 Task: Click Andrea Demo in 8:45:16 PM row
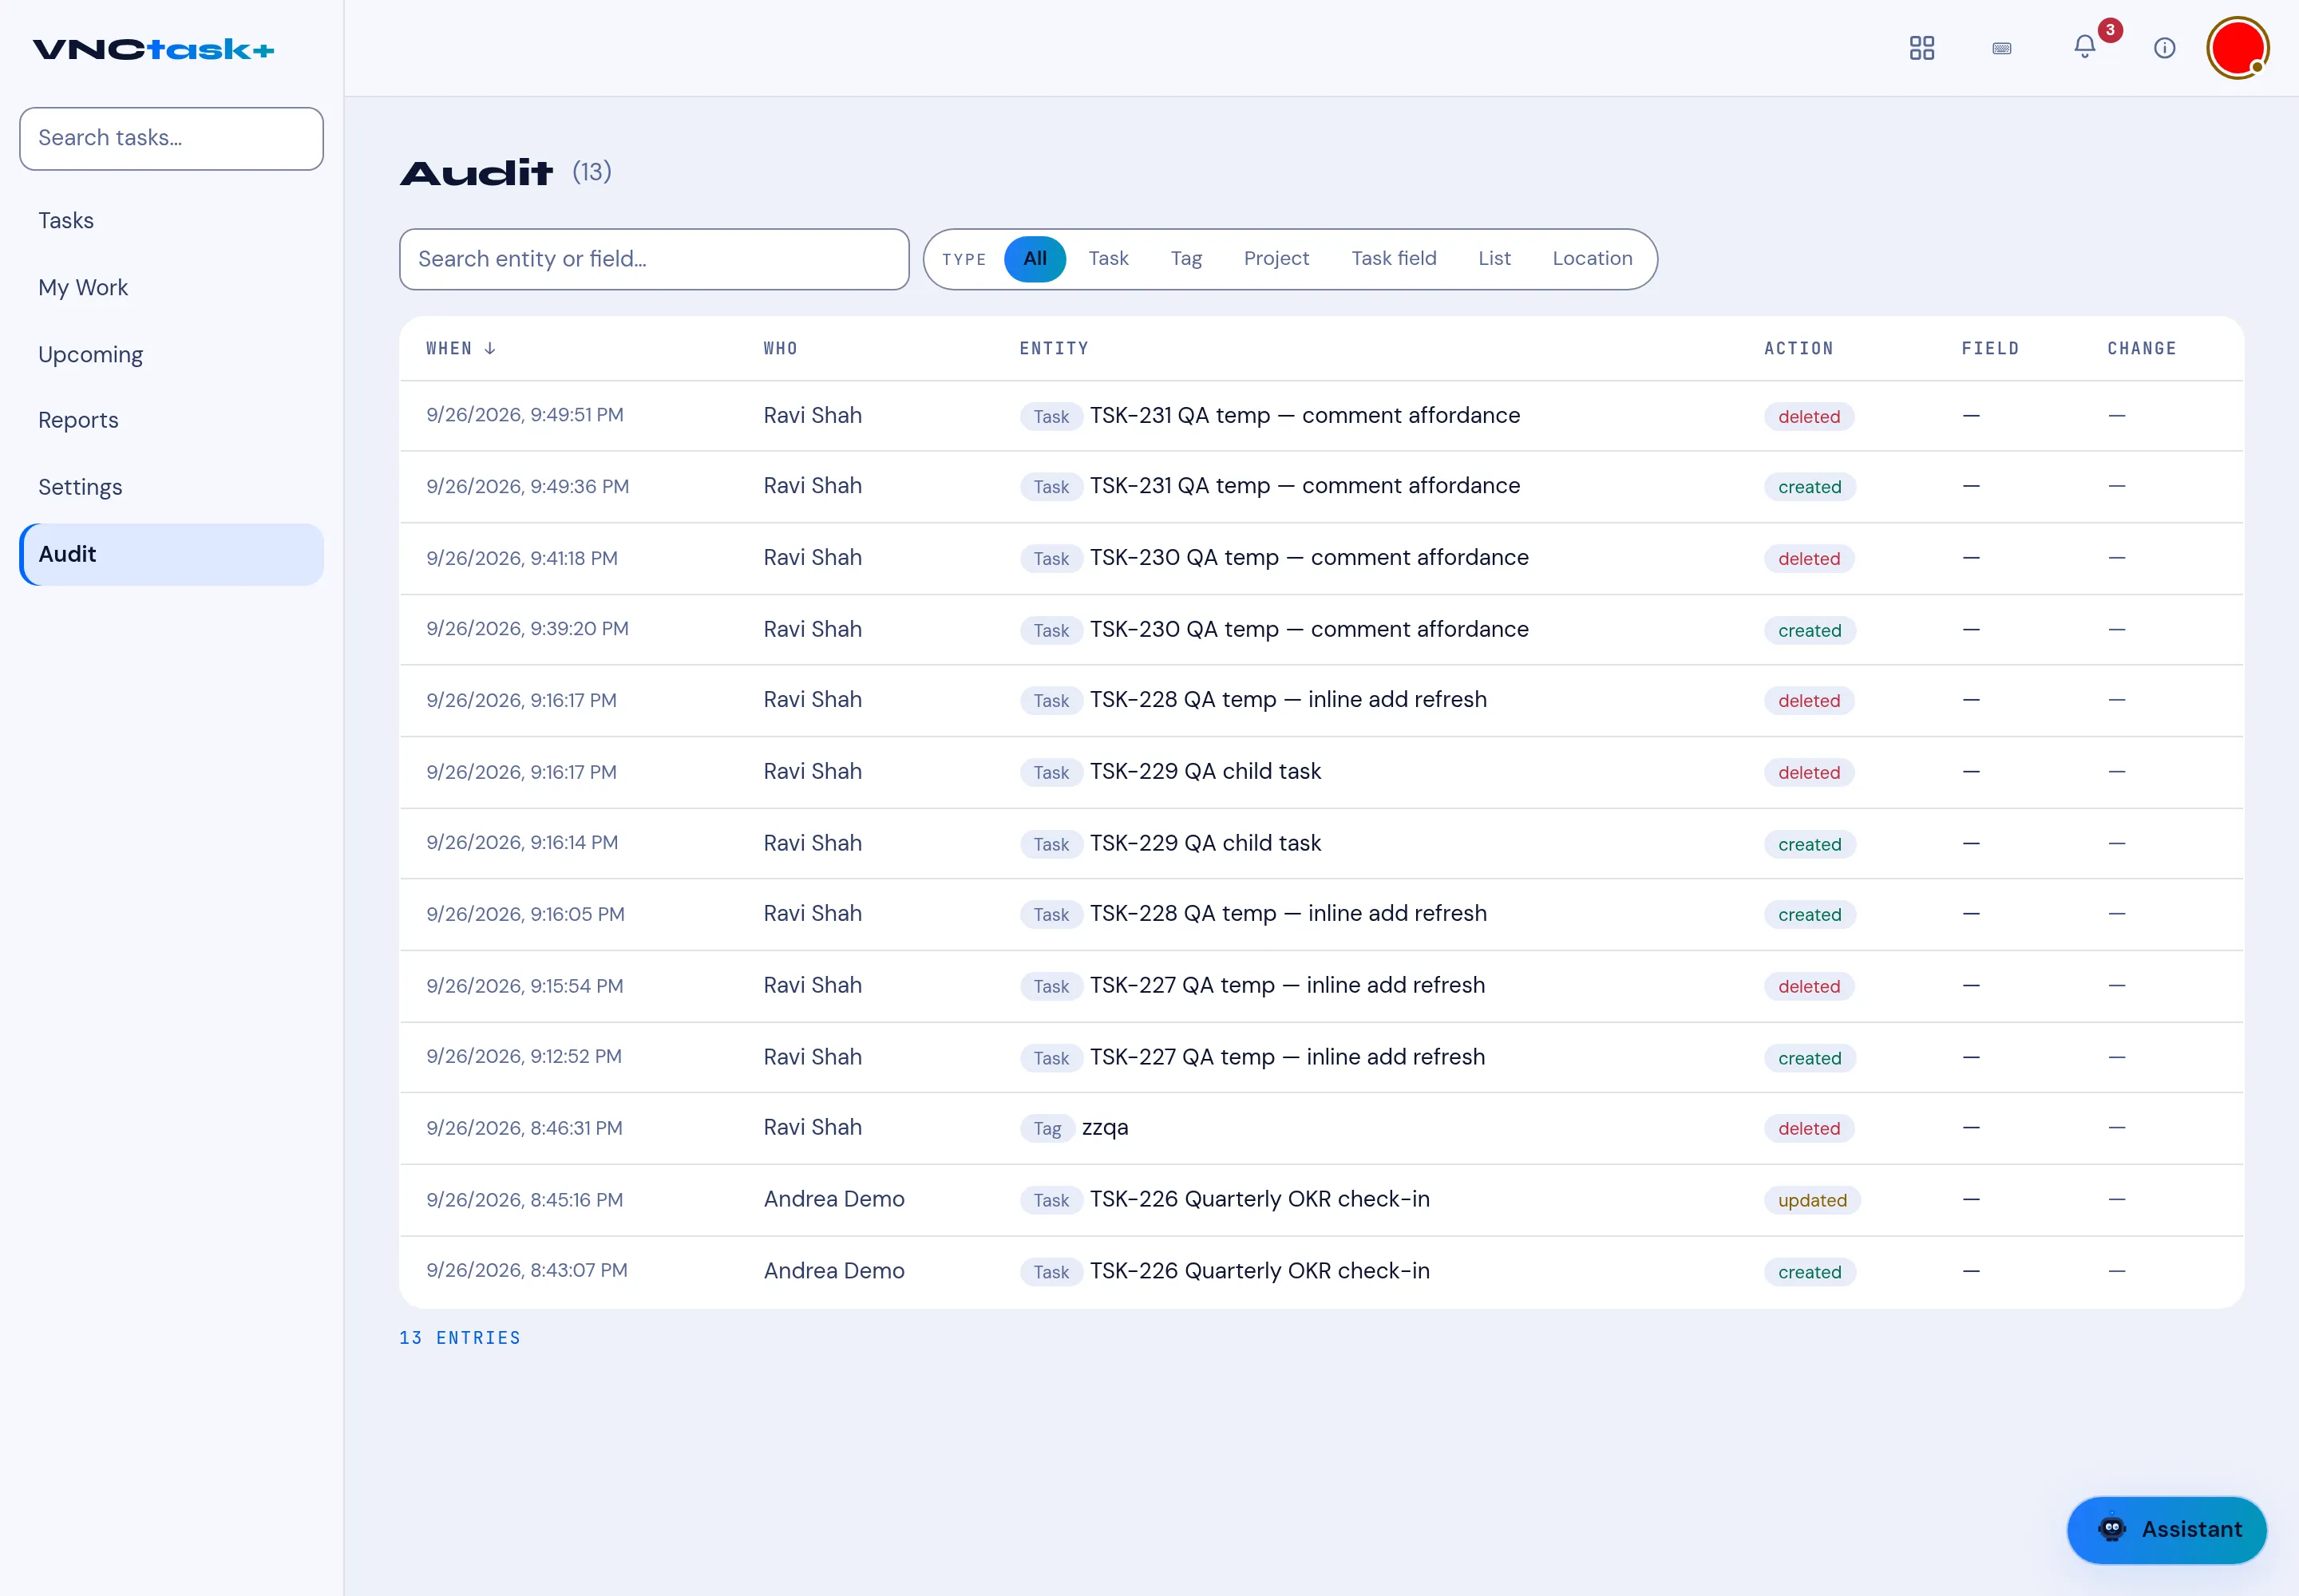coord(833,1199)
